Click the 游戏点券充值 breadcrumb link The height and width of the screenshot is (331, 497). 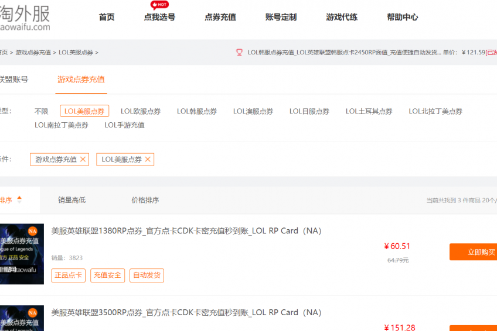pyautogui.click(x=33, y=52)
